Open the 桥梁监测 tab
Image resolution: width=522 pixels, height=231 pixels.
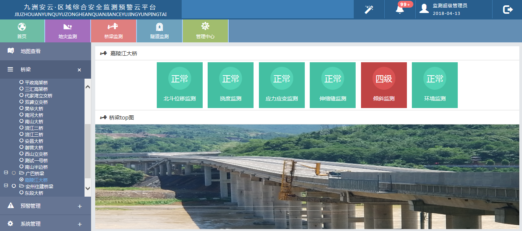pyautogui.click(x=114, y=31)
